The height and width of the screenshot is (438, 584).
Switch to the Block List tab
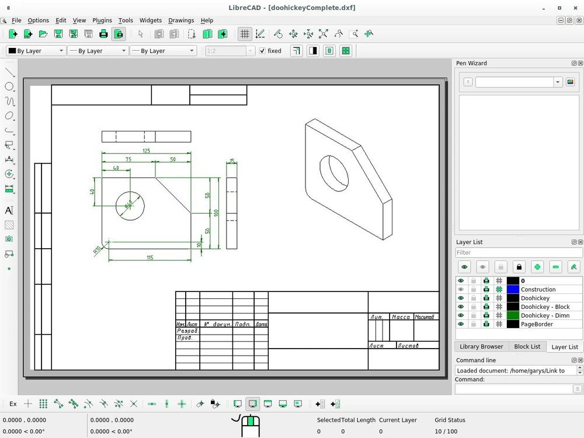pyautogui.click(x=527, y=346)
